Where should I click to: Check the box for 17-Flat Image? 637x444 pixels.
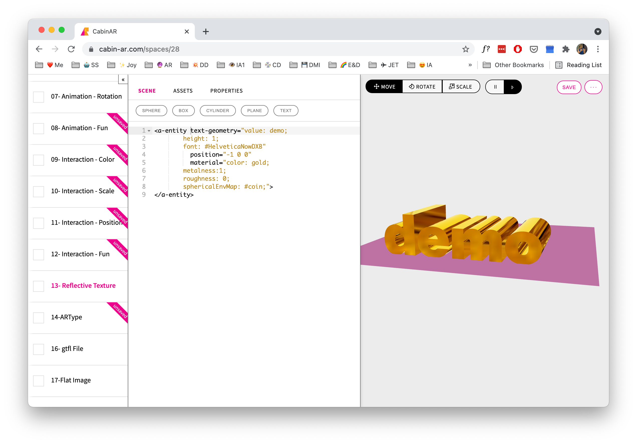[39, 381]
